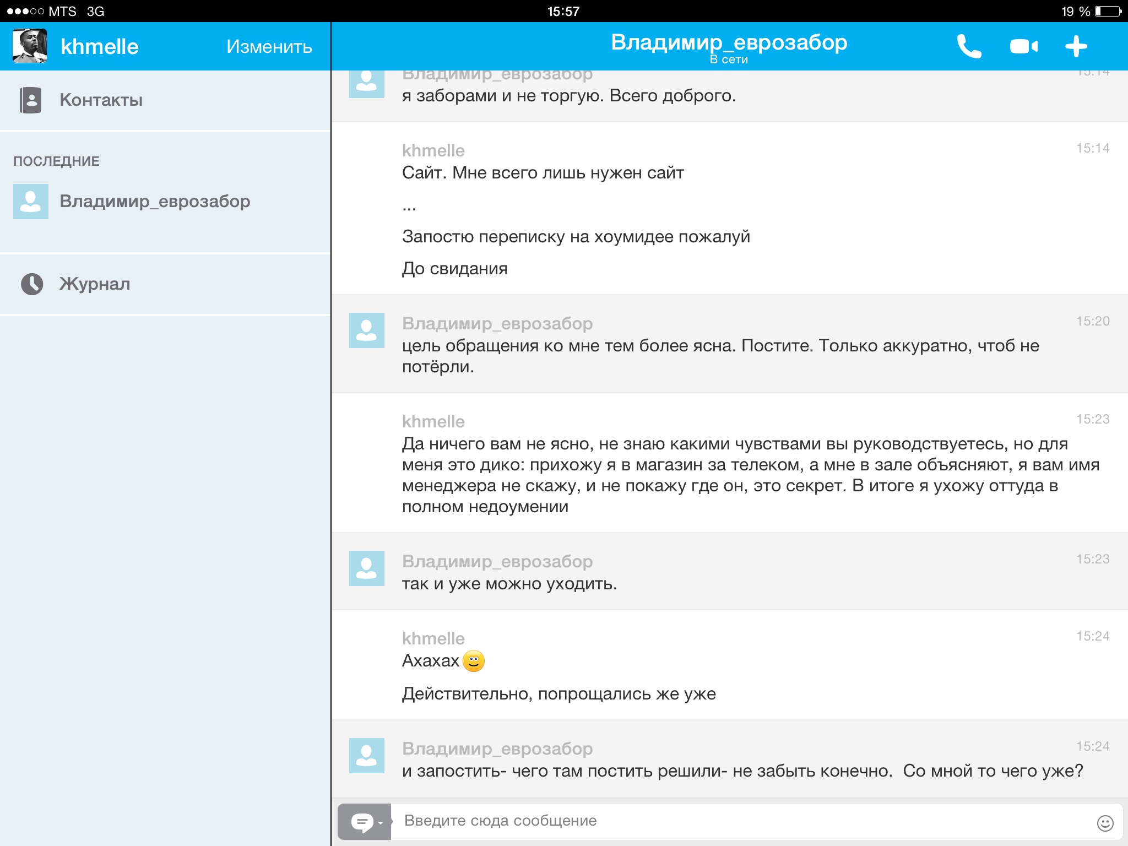Start a video call from the header
Viewport: 1128px width, 846px height.
pos(1024,46)
